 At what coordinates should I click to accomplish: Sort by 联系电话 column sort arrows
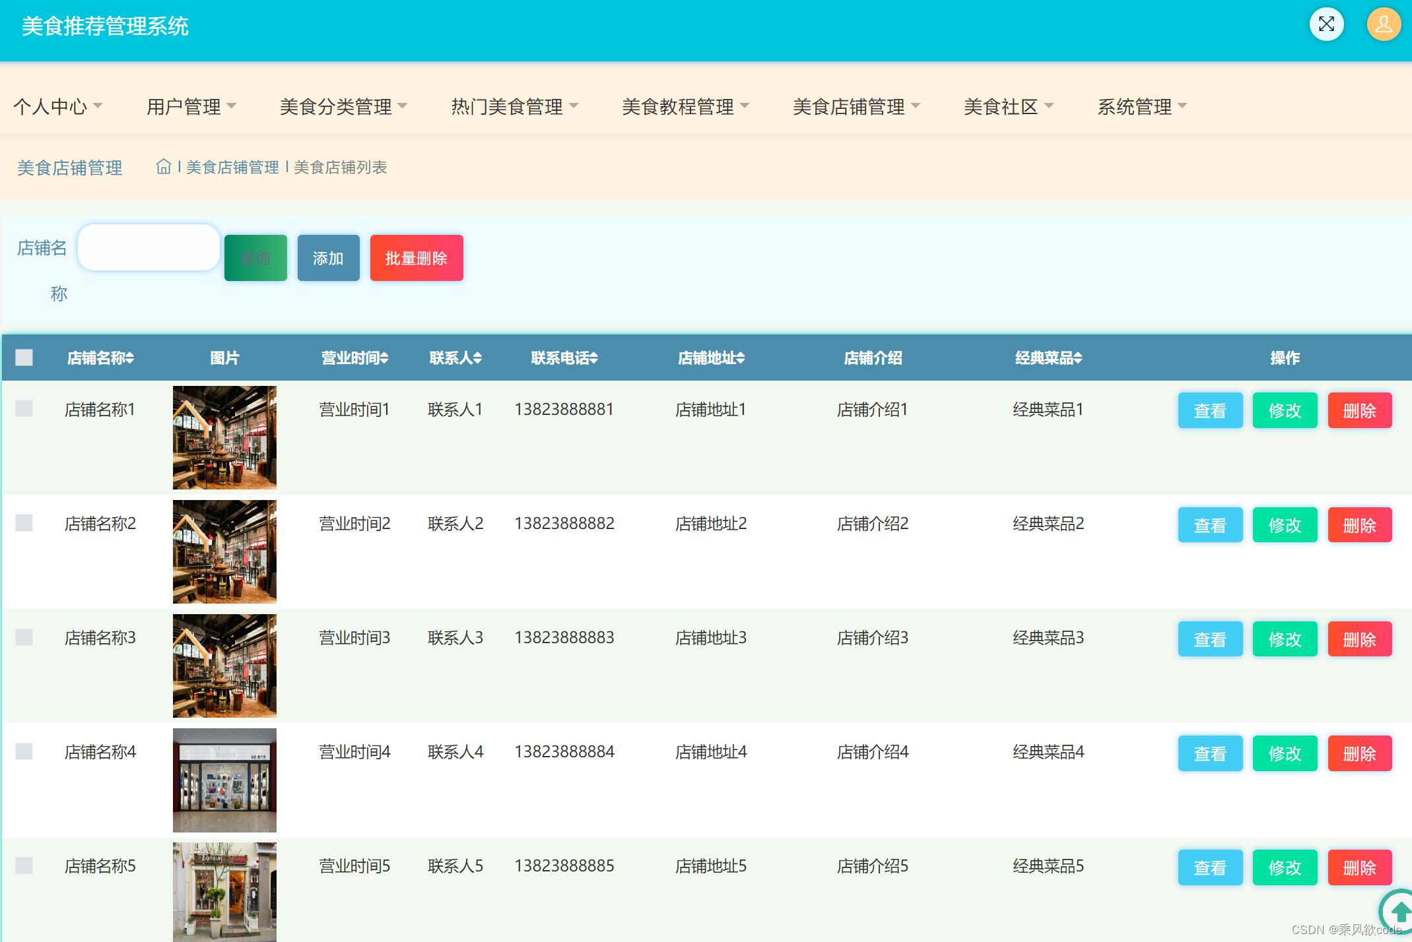click(x=594, y=358)
